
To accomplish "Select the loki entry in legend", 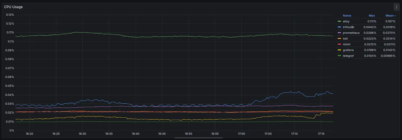I will coord(345,39).
